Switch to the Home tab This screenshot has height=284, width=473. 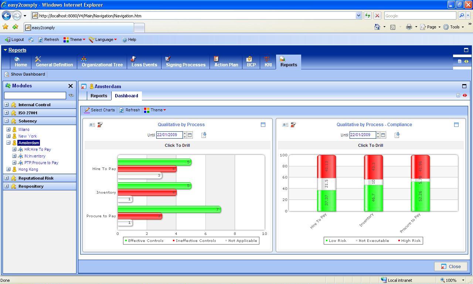click(x=21, y=62)
